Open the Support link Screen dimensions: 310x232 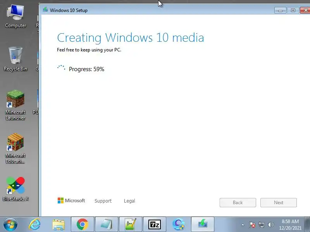pos(103,201)
